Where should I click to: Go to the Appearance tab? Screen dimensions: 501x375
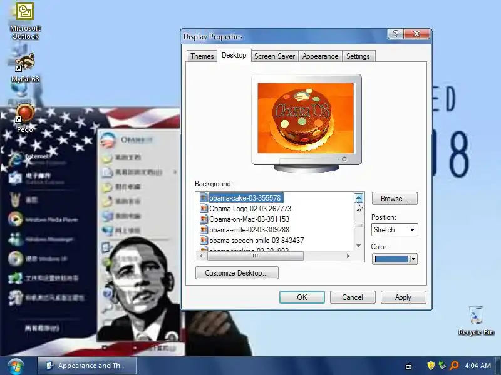(320, 56)
